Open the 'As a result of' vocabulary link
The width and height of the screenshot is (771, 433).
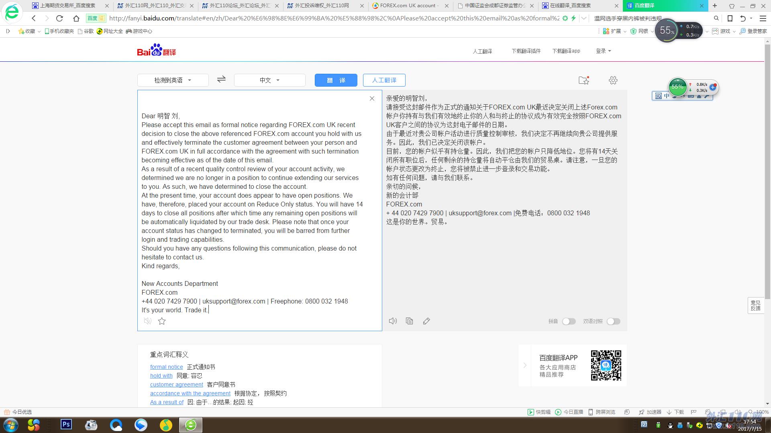[167, 402]
